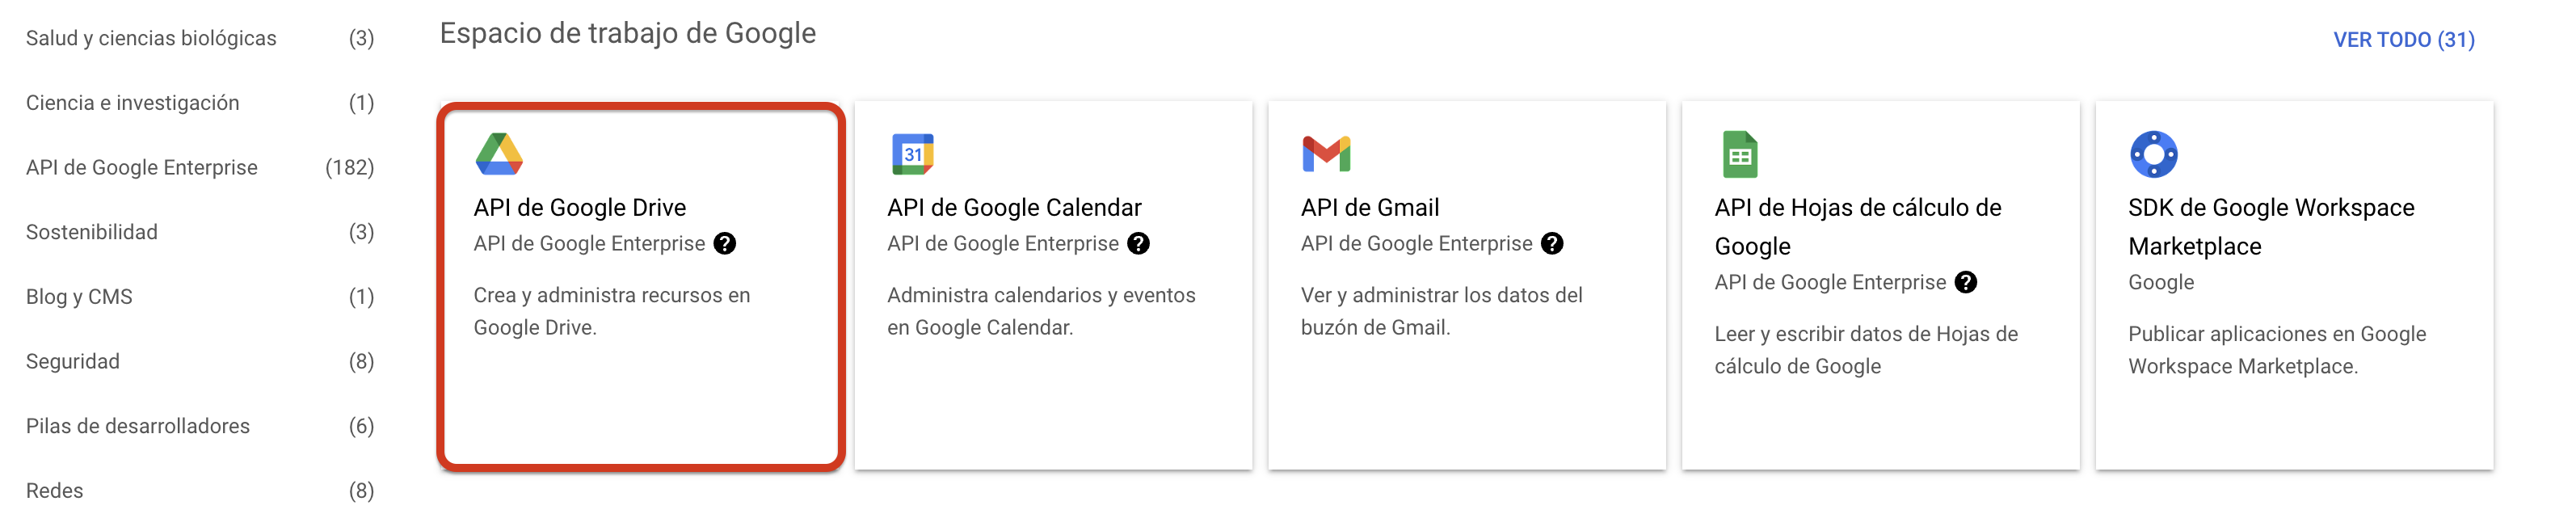Click the Workspace Marketplace SDK logo icon
Image resolution: width=2576 pixels, height=514 pixels.
pos(2153,154)
